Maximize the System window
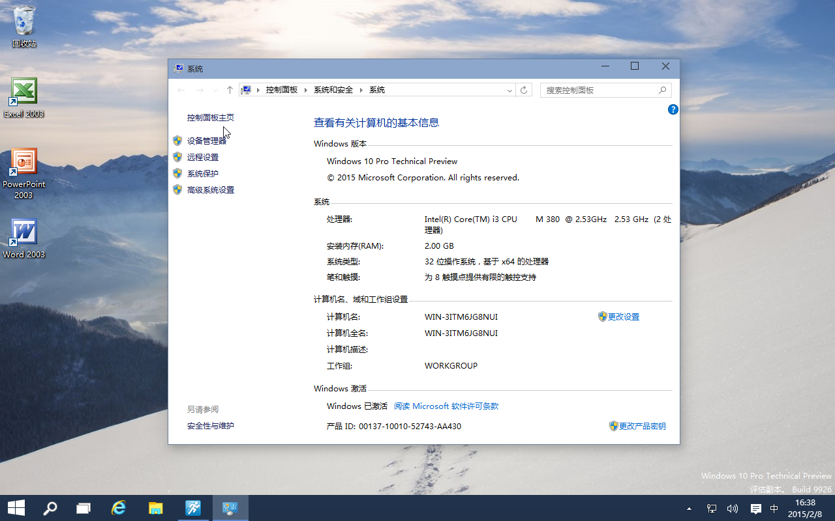This screenshot has width=835, height=521. click(x=635, y=66)
